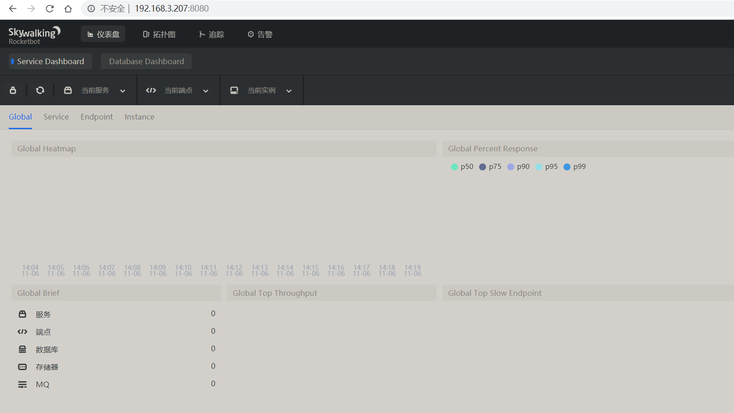This screenshot has width=734, height=413.
Task: Click the site security info icon
Action: click(x=91, y=9)
